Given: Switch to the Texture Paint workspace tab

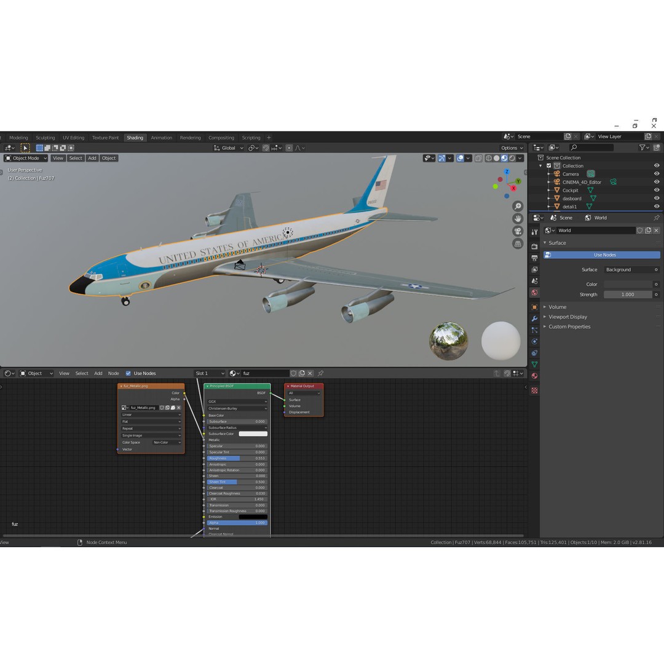Looking at the screenshot, I should point(106,138).
